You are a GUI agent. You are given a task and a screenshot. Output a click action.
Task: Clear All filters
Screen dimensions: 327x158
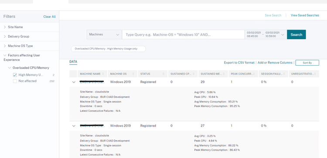tap(49, 17)
